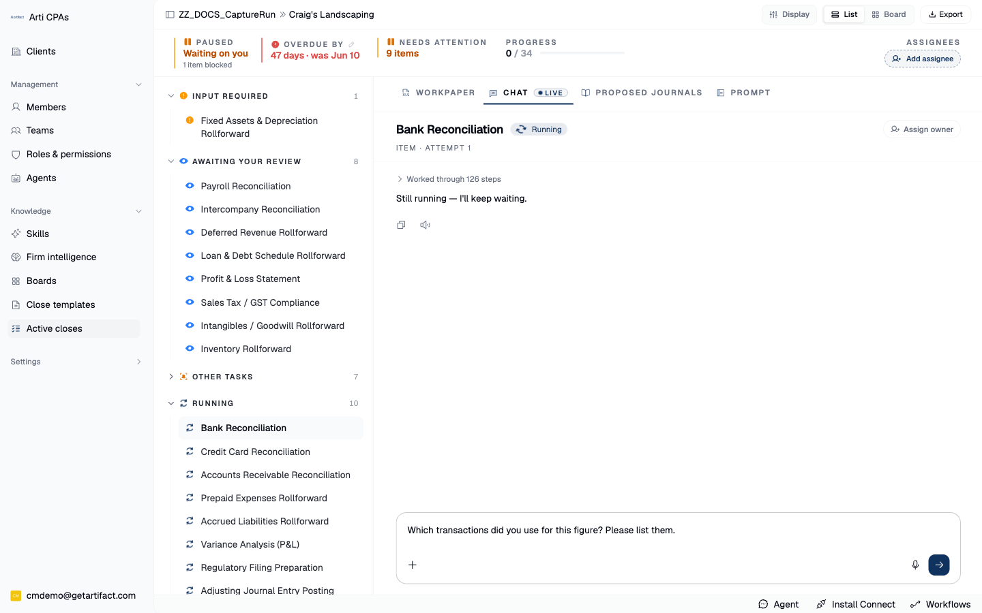Viewport: 982px width, 613px height.
Task: Toggle the sidebar panel icon near ZZ_DOCS_CaptureRun
Action: (170, 14)
